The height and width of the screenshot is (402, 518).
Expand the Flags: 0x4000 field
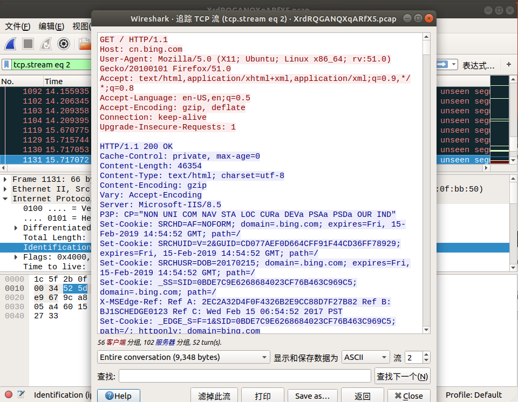[16, 257]
